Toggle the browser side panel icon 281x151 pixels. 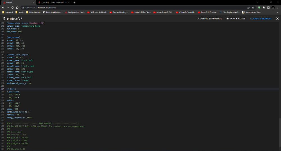268,8
